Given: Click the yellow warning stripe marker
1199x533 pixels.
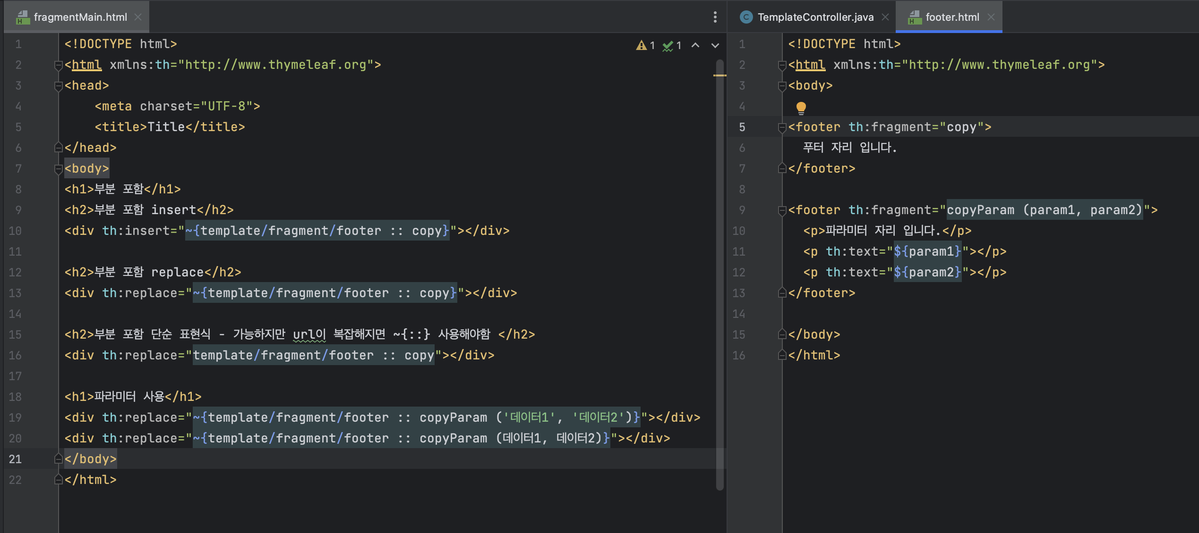Looking at the screenshot, I should [x=719, y=75].
